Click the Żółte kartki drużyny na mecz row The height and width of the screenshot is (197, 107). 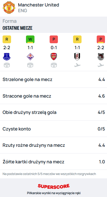click(53, 162)
